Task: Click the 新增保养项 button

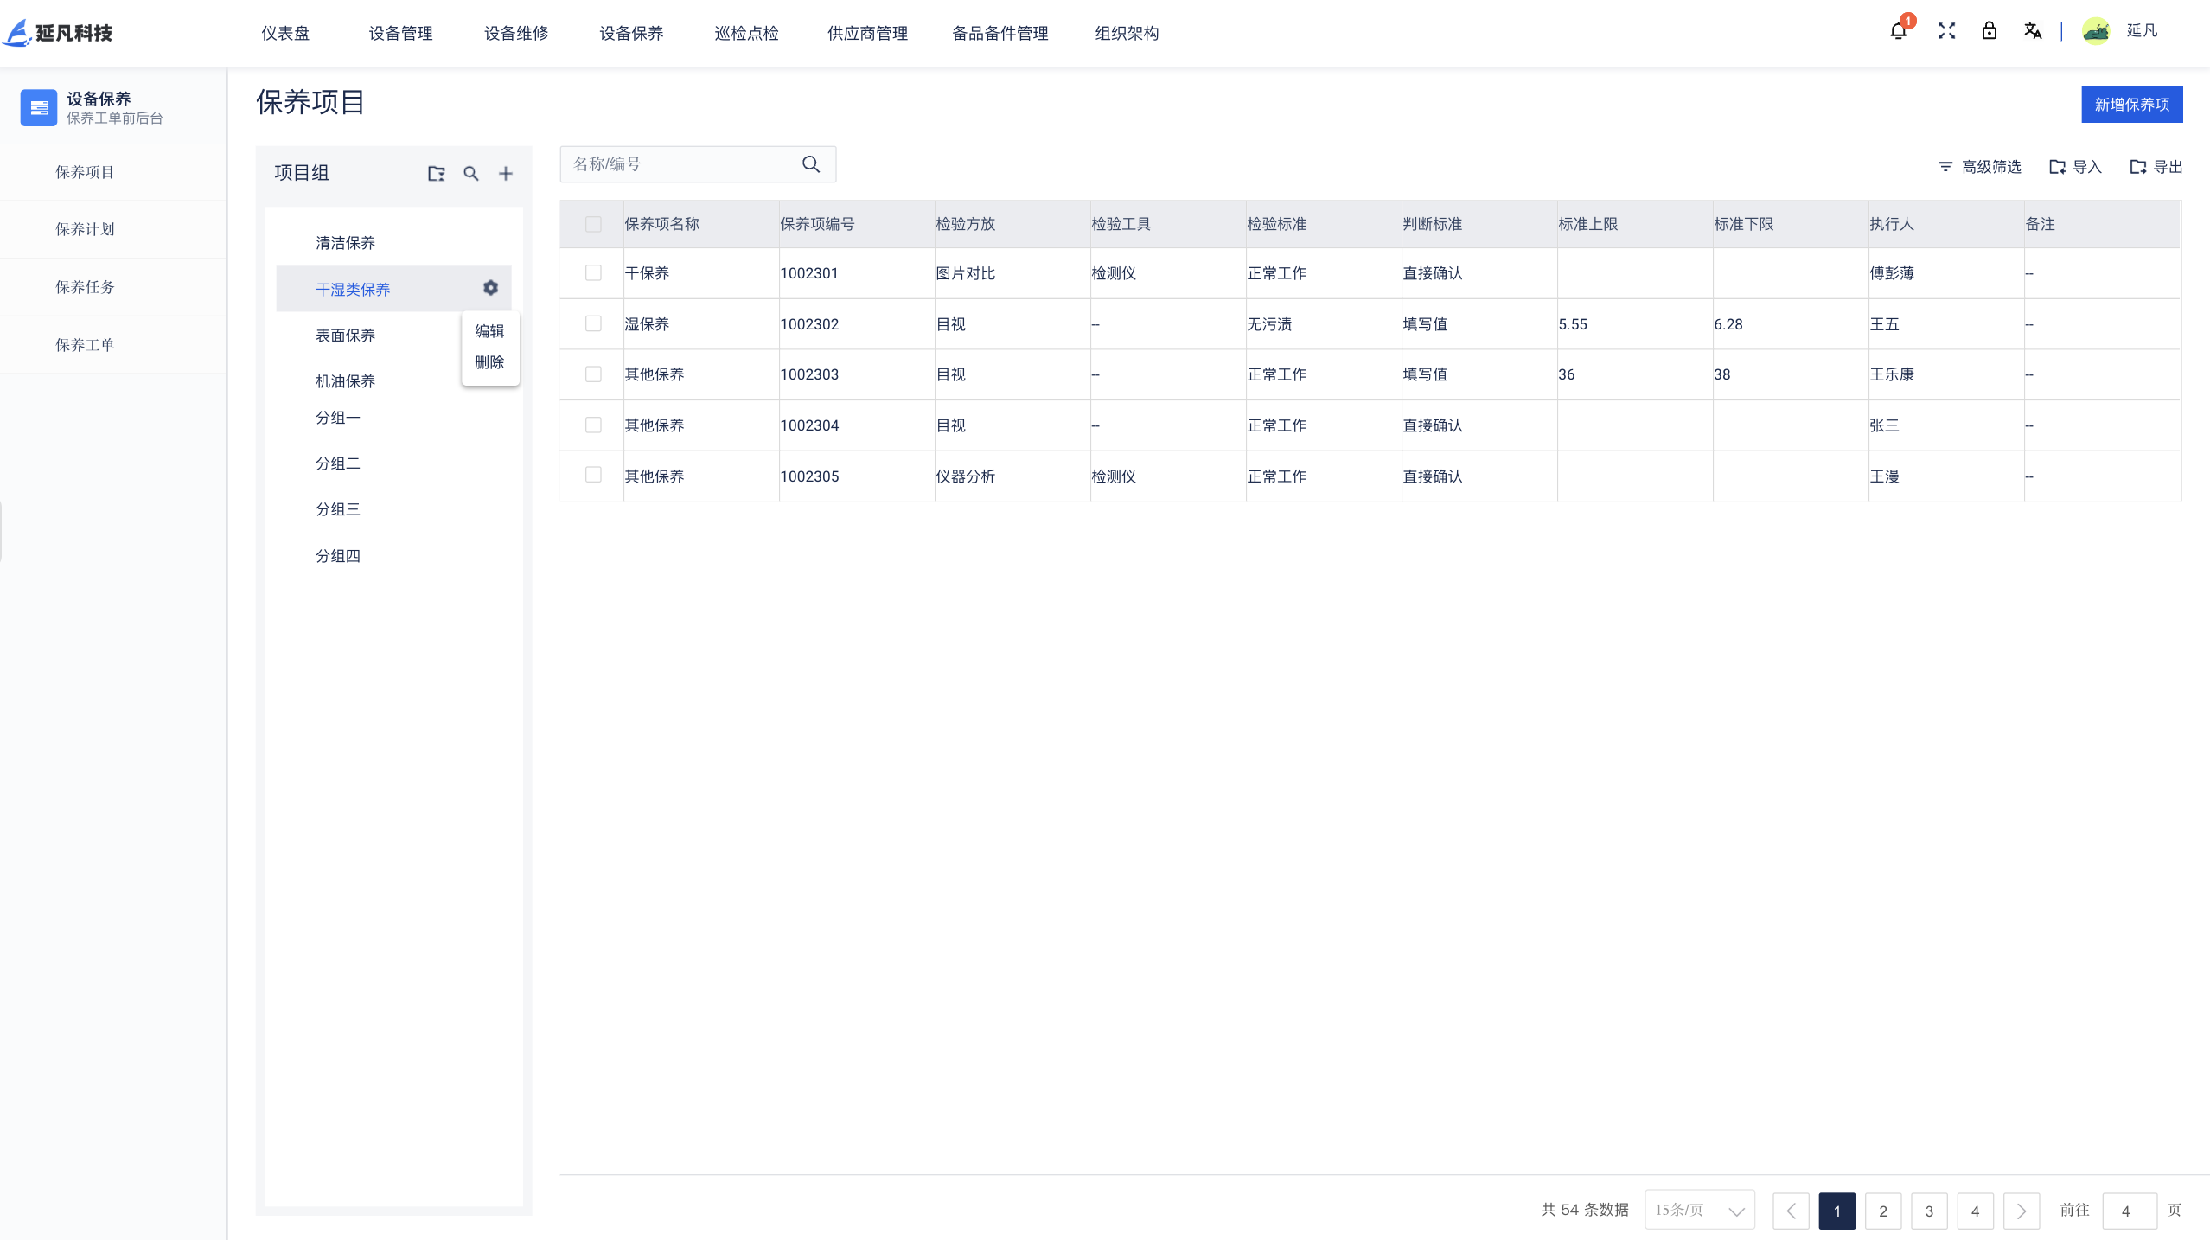Action: coord(2131,105)
